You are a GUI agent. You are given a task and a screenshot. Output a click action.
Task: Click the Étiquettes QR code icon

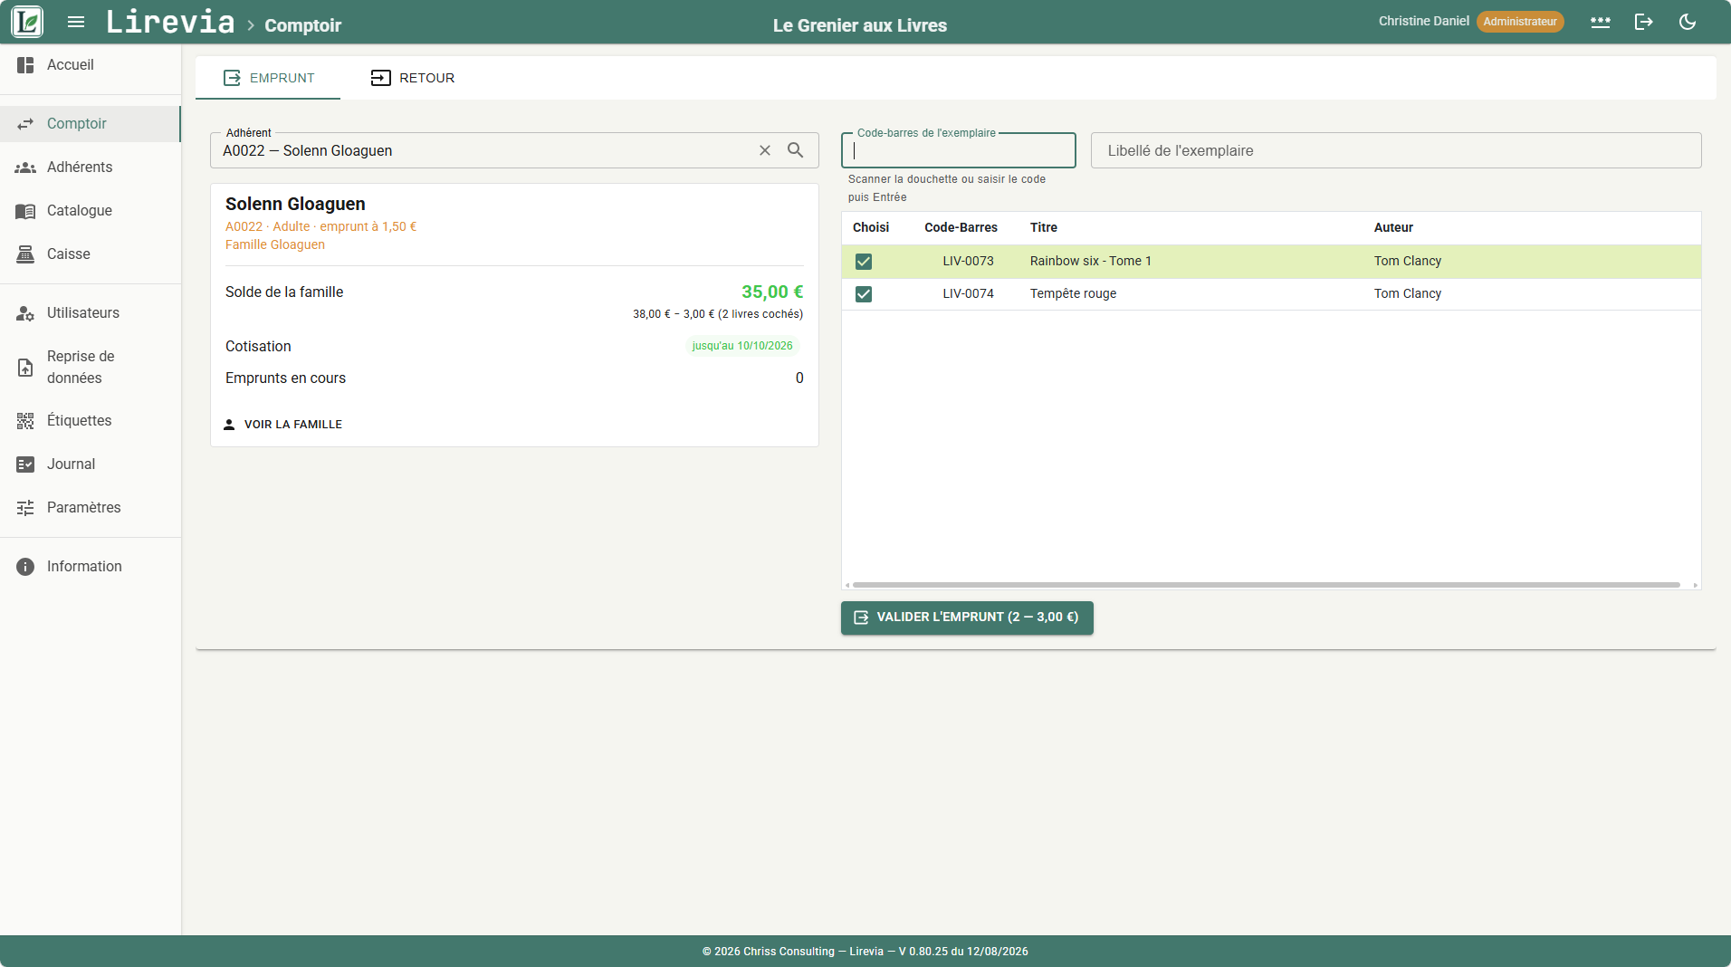[25, 421]
